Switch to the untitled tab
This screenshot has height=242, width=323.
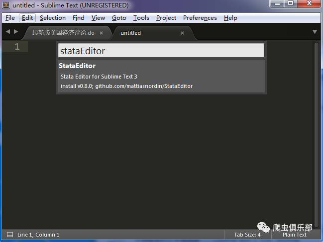(130, 33)
